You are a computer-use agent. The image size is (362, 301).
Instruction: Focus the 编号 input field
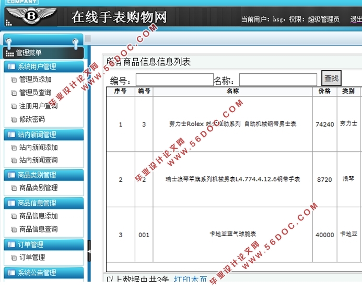(x=174, y=80)
